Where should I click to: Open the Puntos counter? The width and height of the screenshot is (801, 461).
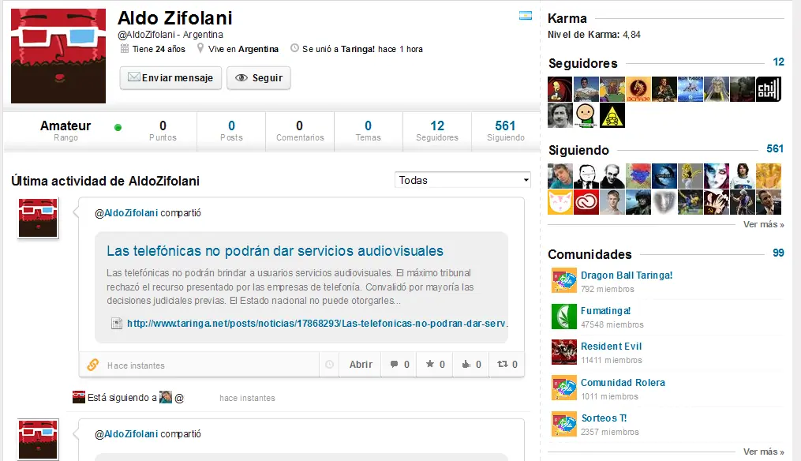click(x=163, y=131)
